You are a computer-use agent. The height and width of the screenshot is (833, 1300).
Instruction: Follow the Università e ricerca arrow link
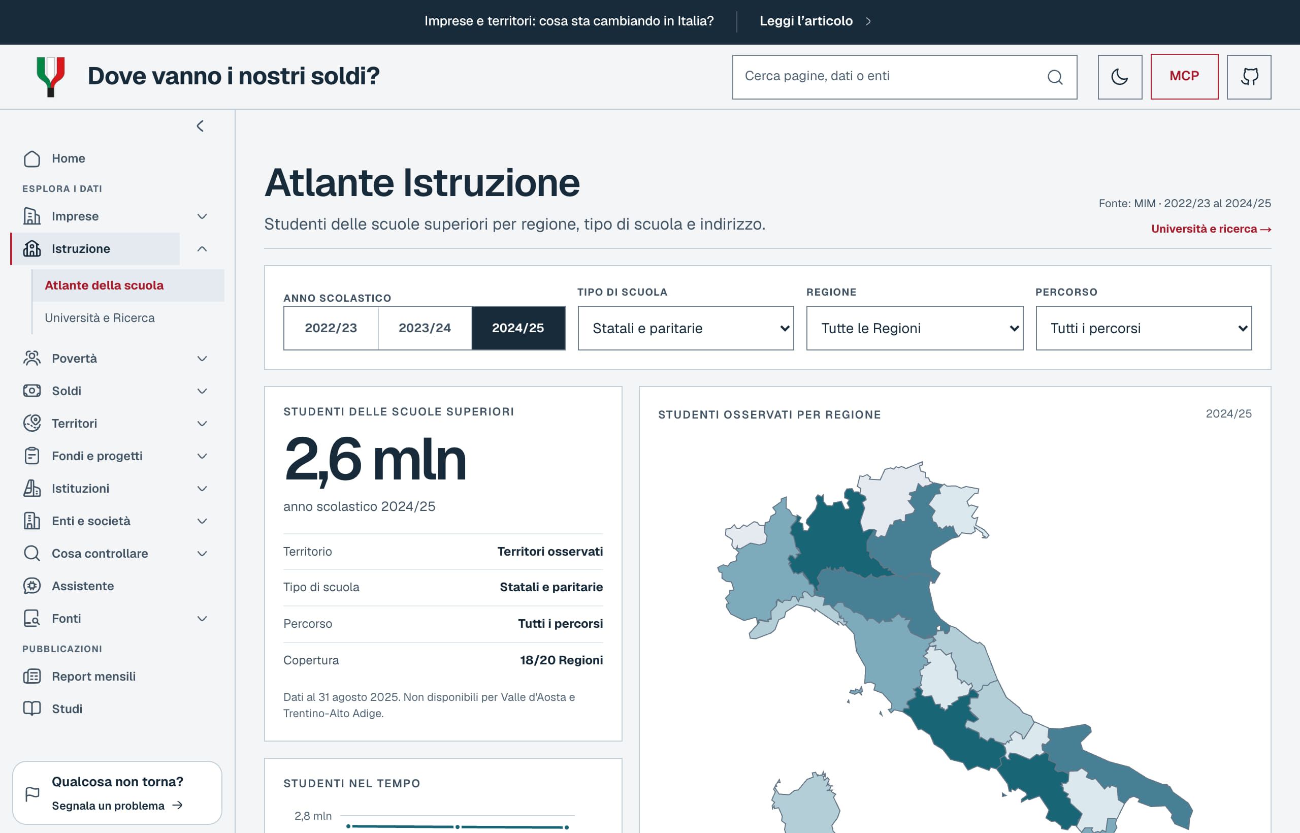[1211, 229]
